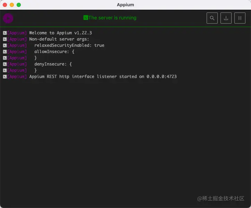Click the 'allowInsecure: {' log entry
This screenshot has width=251, height=208.
(x=54, y=52)
